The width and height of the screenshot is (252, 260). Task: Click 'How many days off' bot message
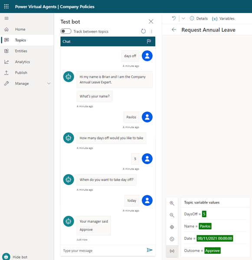(111, 138)
